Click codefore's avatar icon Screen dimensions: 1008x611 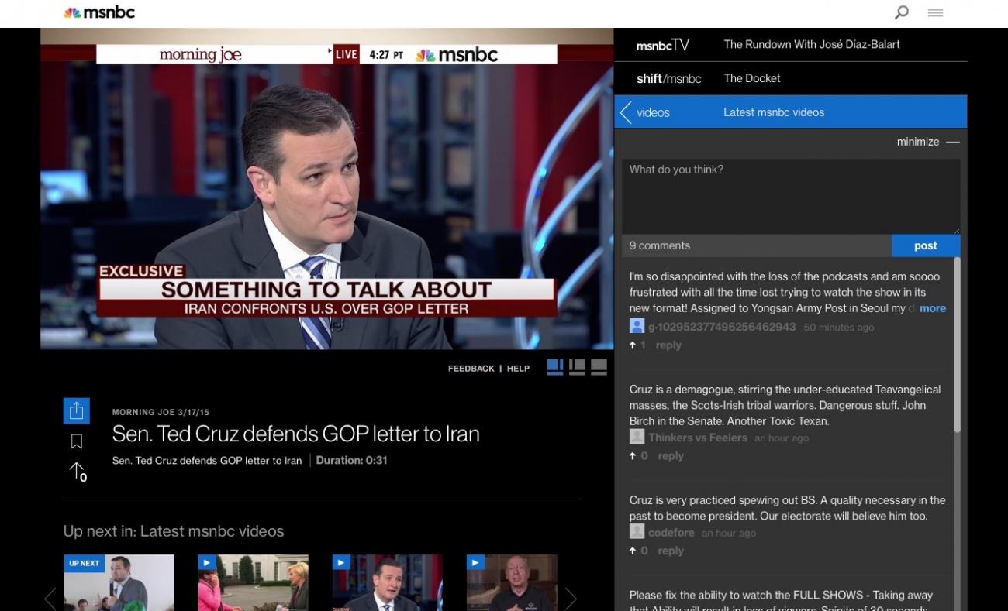click(637, 531)
